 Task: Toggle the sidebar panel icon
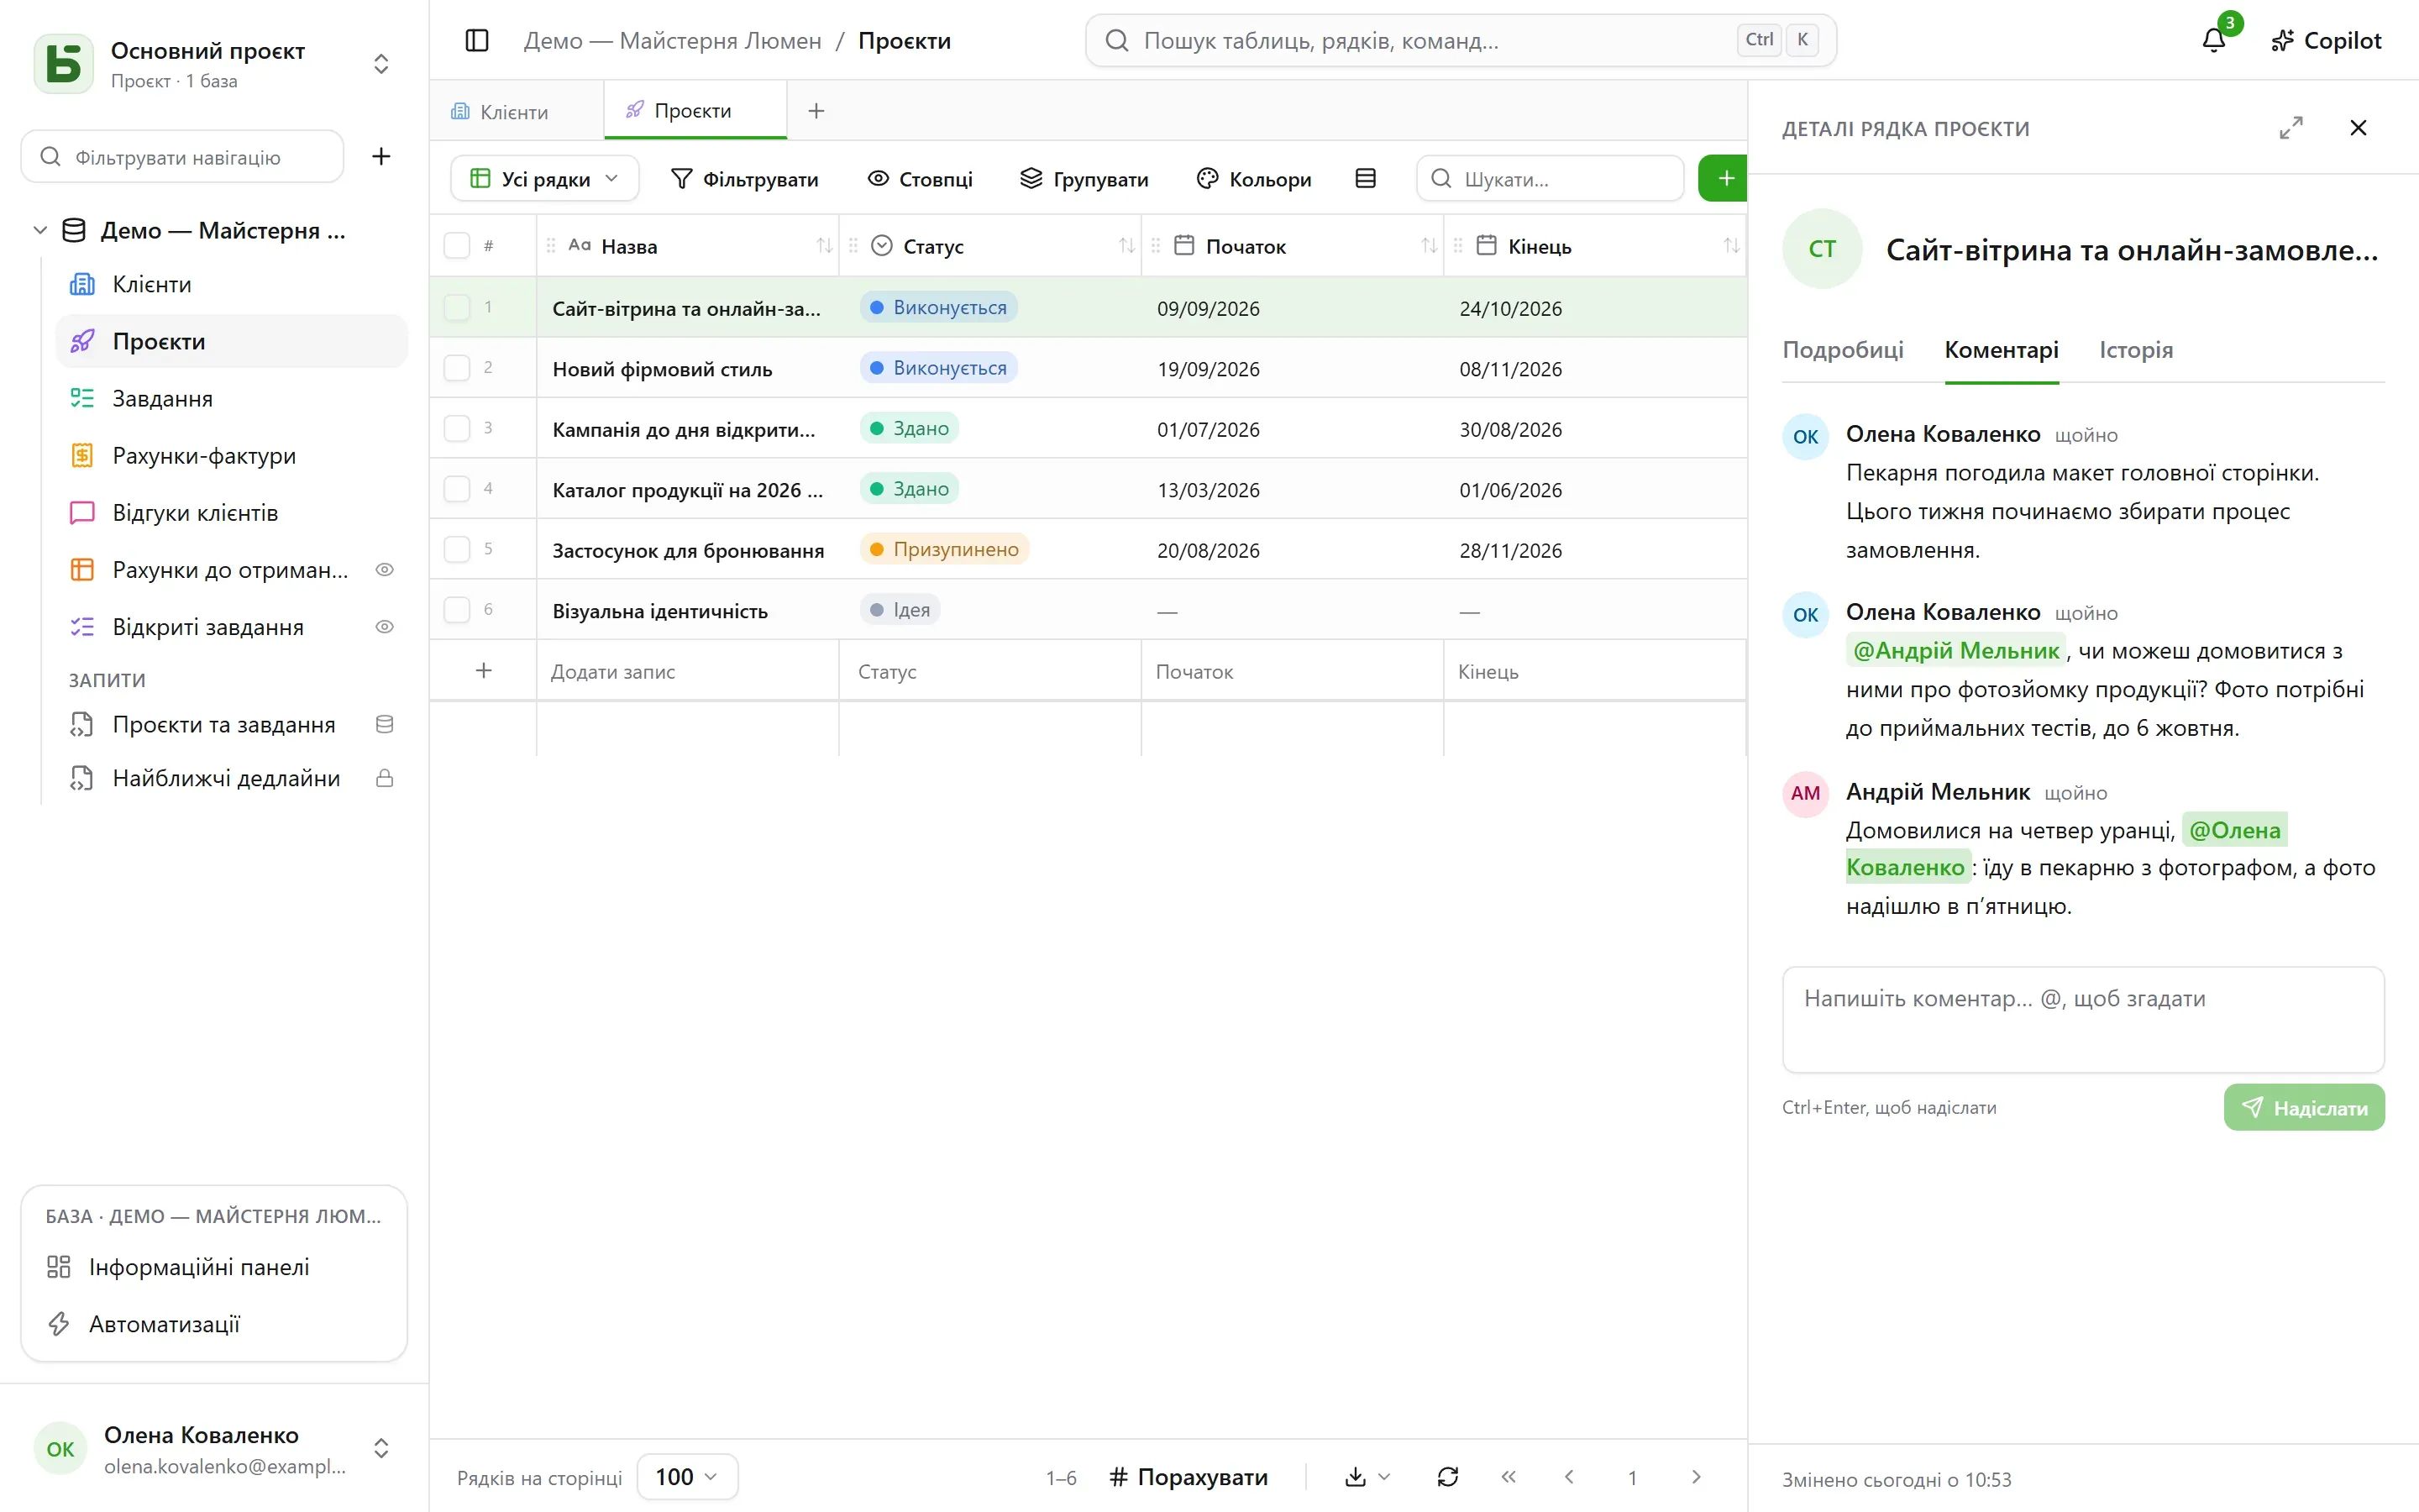pos(477,40)
